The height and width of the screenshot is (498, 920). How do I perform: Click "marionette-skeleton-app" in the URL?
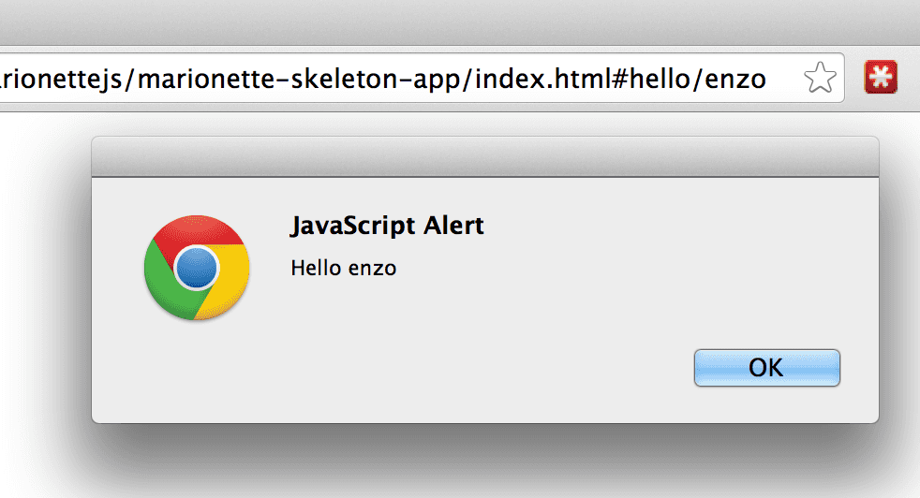[x=299, y=79]
